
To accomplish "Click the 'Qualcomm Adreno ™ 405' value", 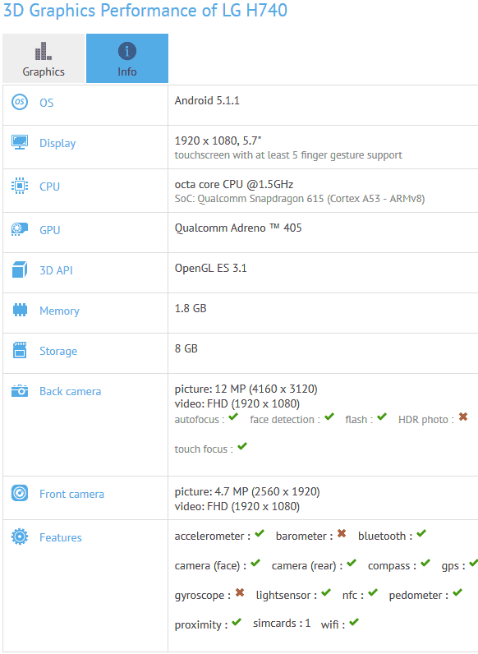I will click(238, 228).
